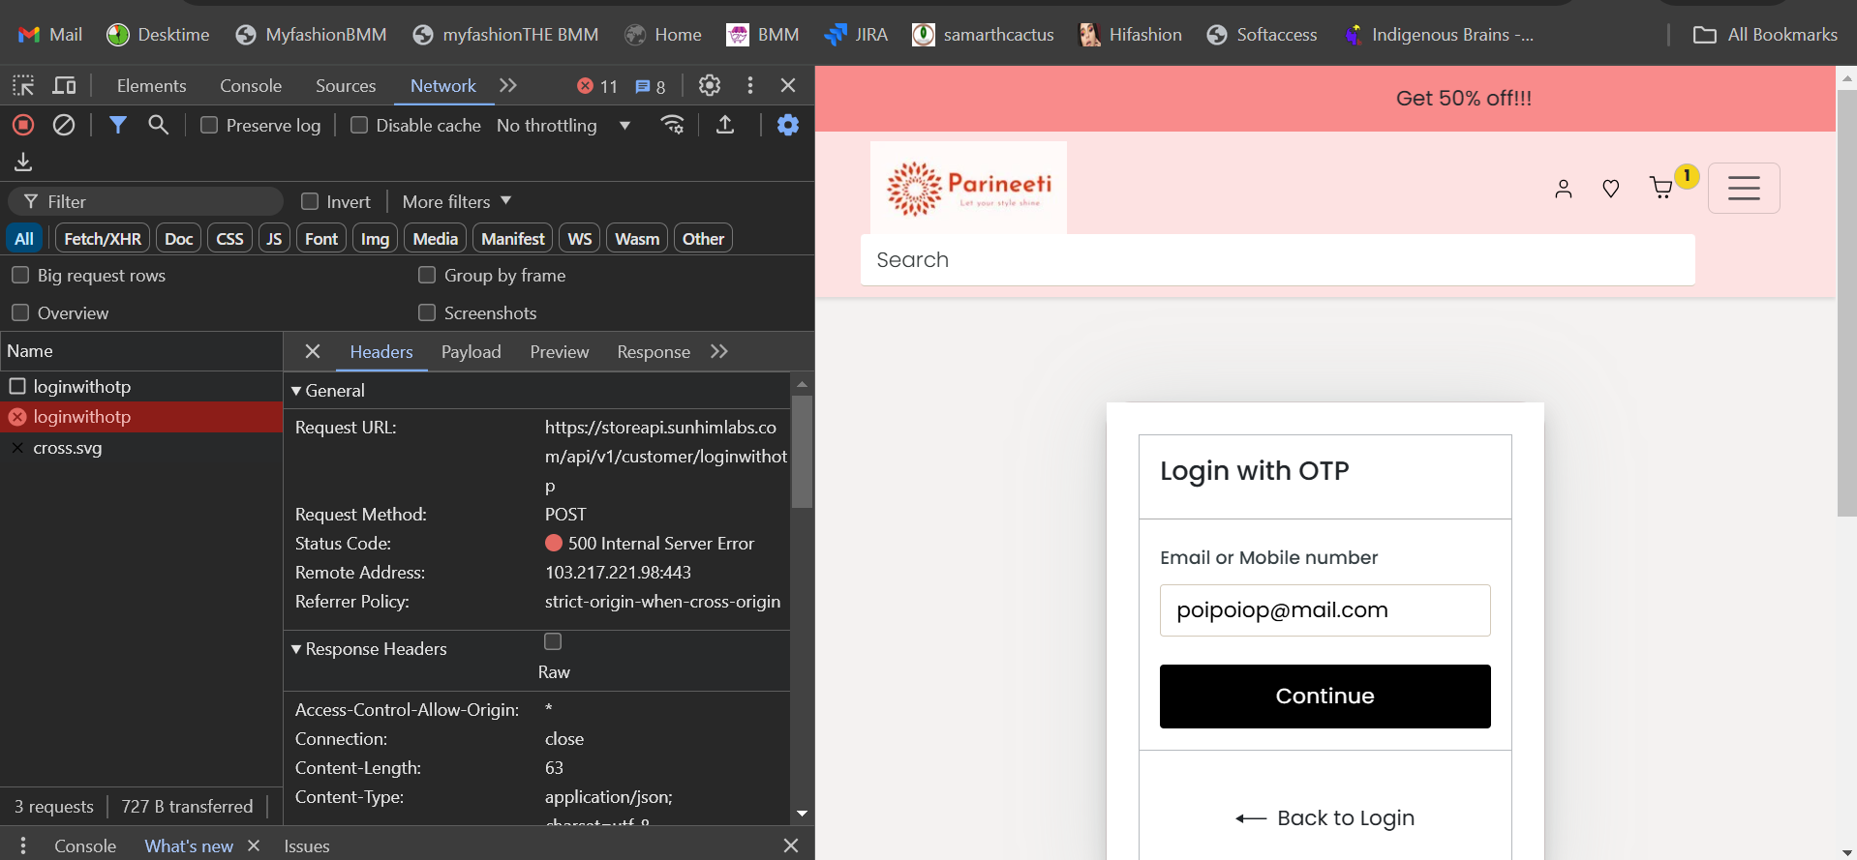The width and height of the screenshot is (1857, 860).
Task: Clear the network log
Action: (64, 125)
